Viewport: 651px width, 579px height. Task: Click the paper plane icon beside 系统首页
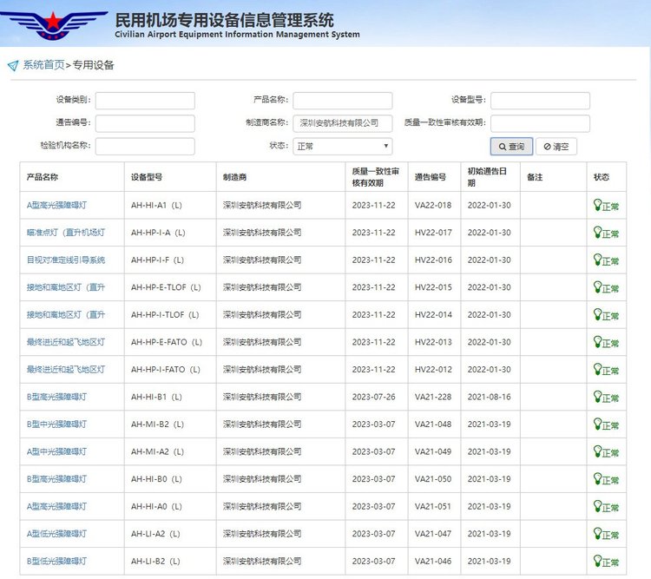pos(13,66)
